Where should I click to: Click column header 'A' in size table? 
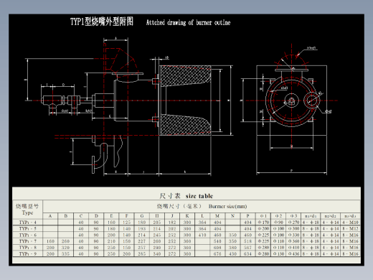(x=50, y=216)
